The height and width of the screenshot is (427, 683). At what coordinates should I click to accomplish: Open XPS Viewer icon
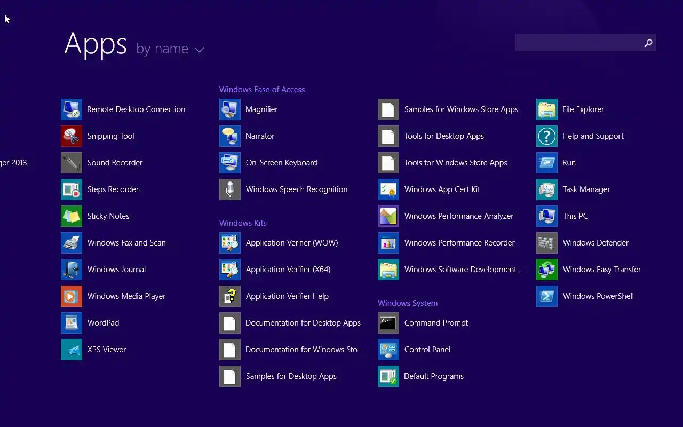pos(72,350)
